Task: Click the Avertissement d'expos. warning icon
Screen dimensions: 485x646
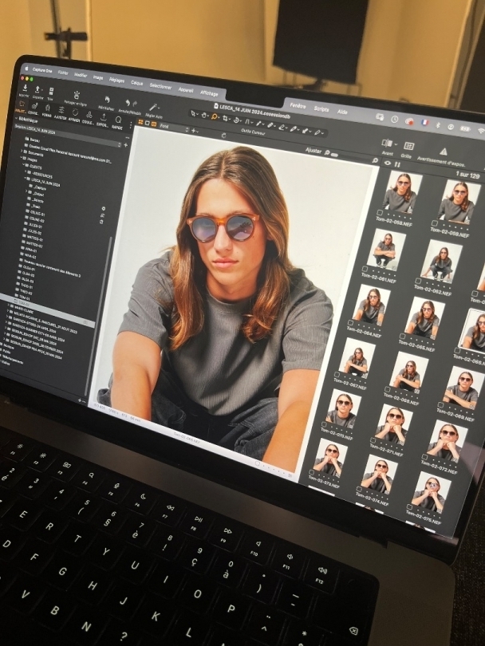Action: click(444, 151)
